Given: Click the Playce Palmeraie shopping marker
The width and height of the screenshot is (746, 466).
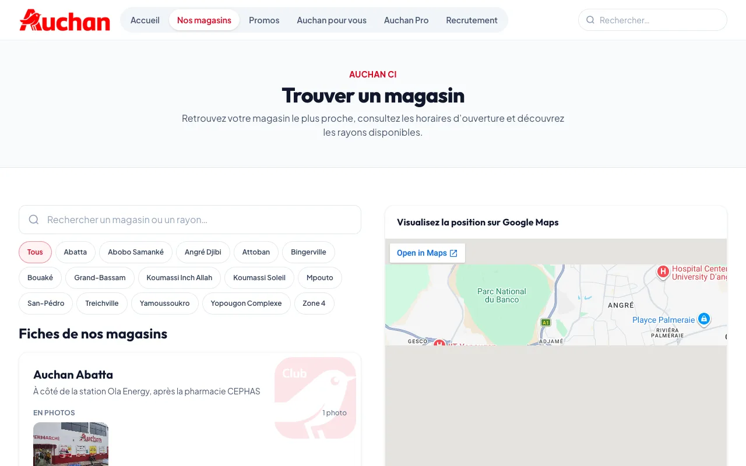Looking at the screenshot, I should [x=704, y=319].
